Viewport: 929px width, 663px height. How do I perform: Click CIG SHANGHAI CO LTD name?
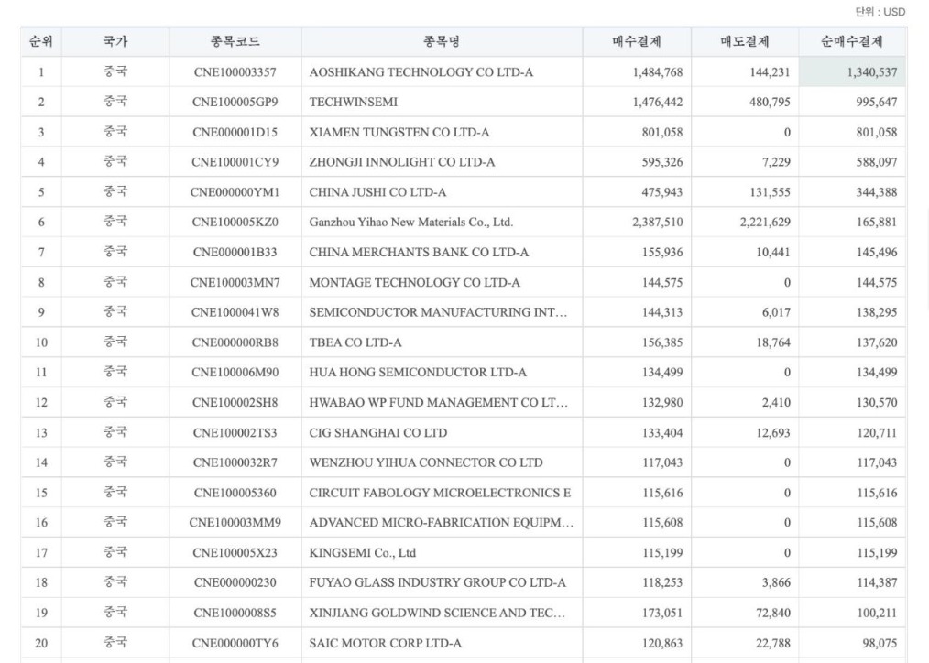378,433
